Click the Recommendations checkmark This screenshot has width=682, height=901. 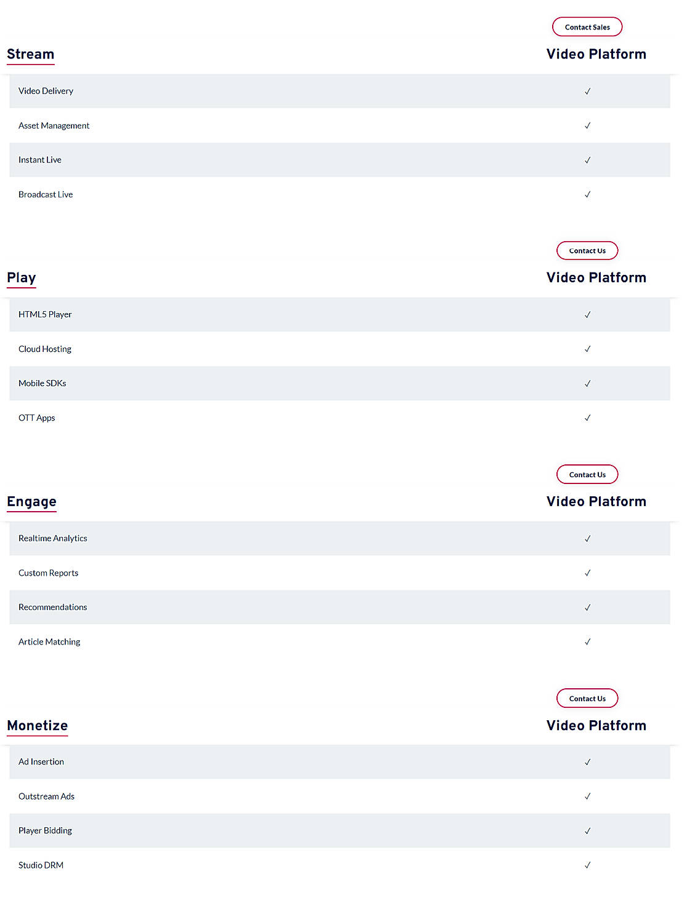(587, 608)
